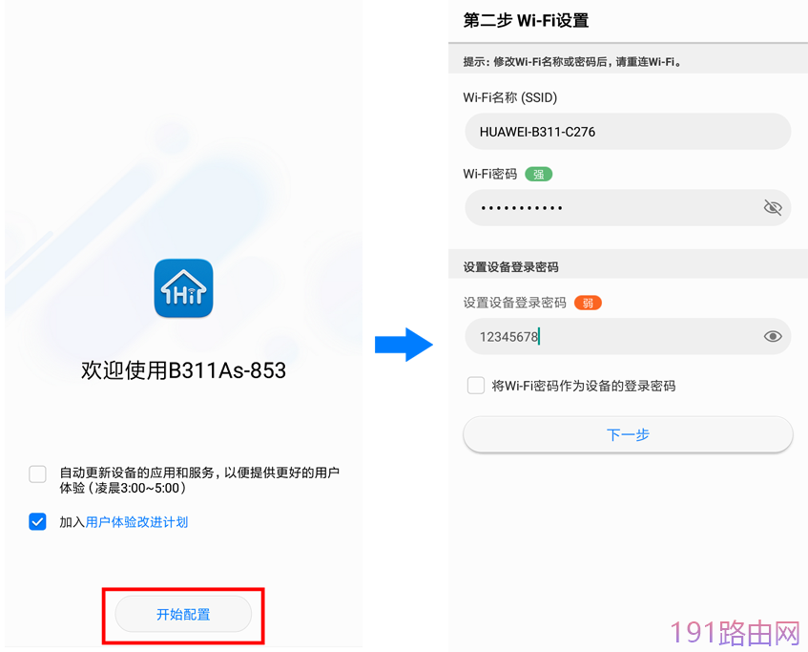
Task: Tap the 开始配置 start setup button
Action: [183, 614]
